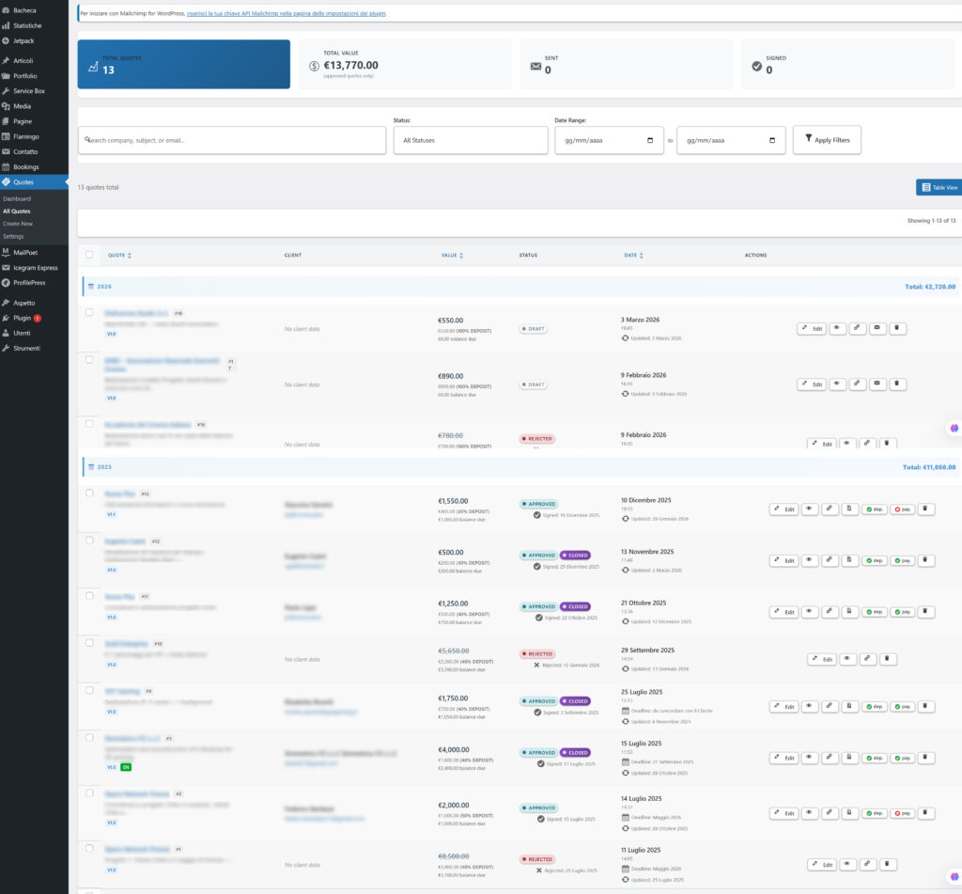Check the box for the €1,250.00 quote
962x894 pixels.
[89, 596]
